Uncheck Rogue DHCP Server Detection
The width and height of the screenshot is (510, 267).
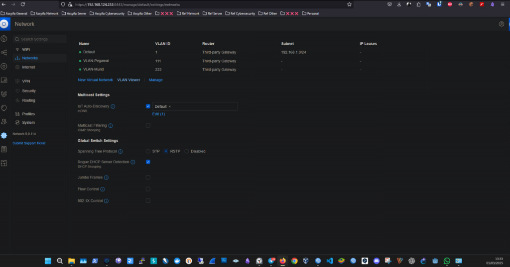[x=148, y=162]
